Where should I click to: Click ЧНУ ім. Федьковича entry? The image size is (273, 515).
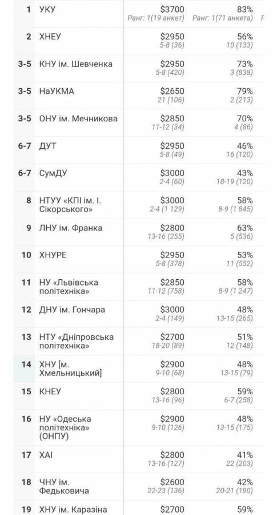[x=64, y=486]
